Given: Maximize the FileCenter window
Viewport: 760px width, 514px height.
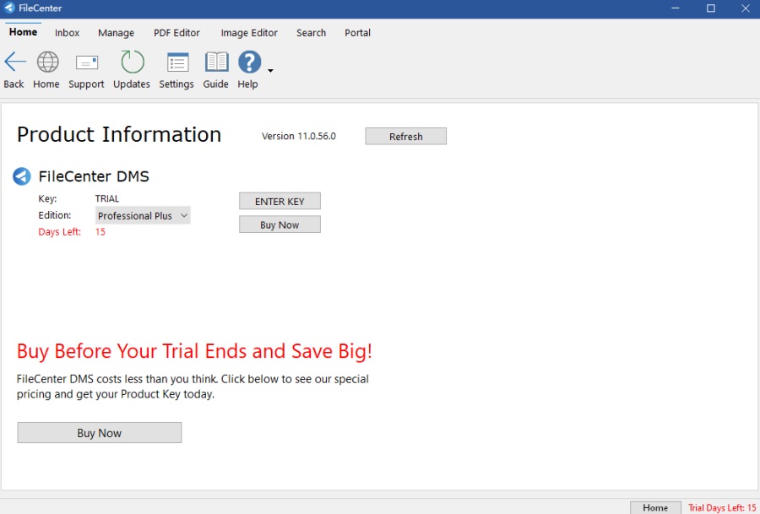Looking at the screenshot, I should 710,8.
